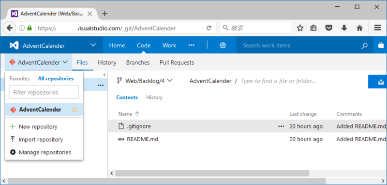Collapse the left pane with the chevron
The height and width of the screenshot is (185, 387).
point(104,75)
